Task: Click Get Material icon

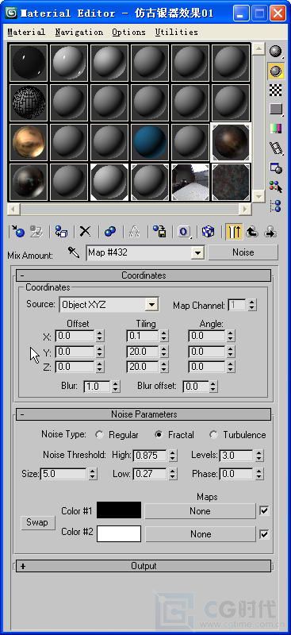Action: [x=17, y=232]
